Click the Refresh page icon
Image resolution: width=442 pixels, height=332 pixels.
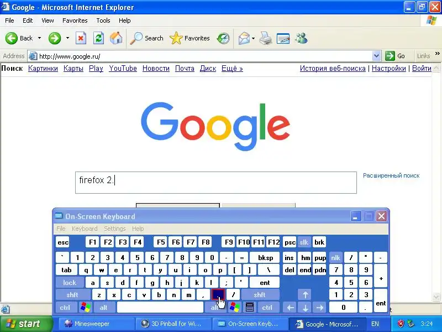click(99, 38)
